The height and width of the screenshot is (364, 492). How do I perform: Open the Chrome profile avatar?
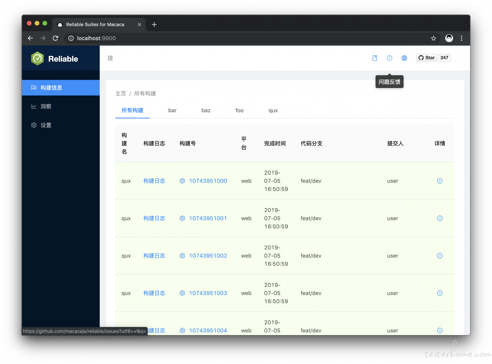pos(449,38)
